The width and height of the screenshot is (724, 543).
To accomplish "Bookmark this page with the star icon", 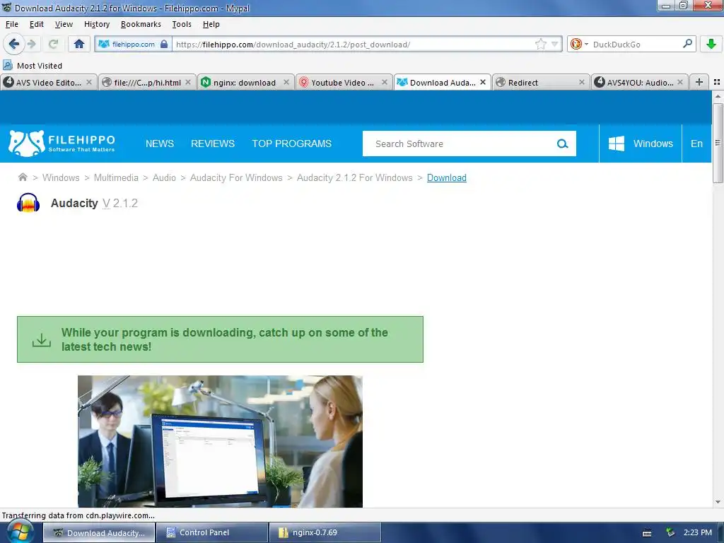I will [540, 45].
